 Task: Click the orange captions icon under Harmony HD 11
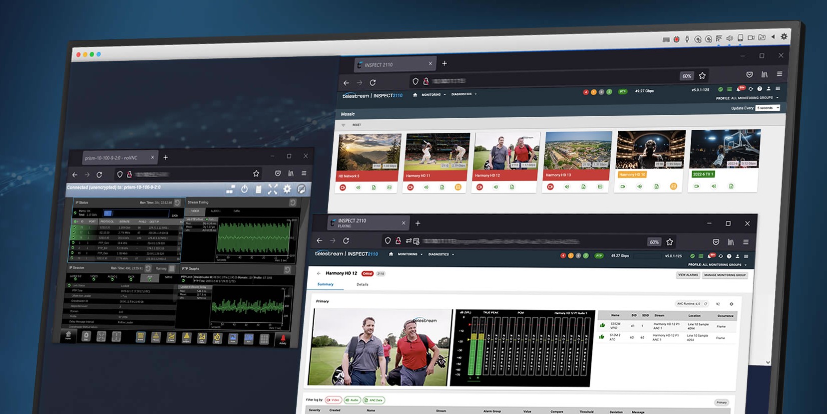(x=458, y=187)
